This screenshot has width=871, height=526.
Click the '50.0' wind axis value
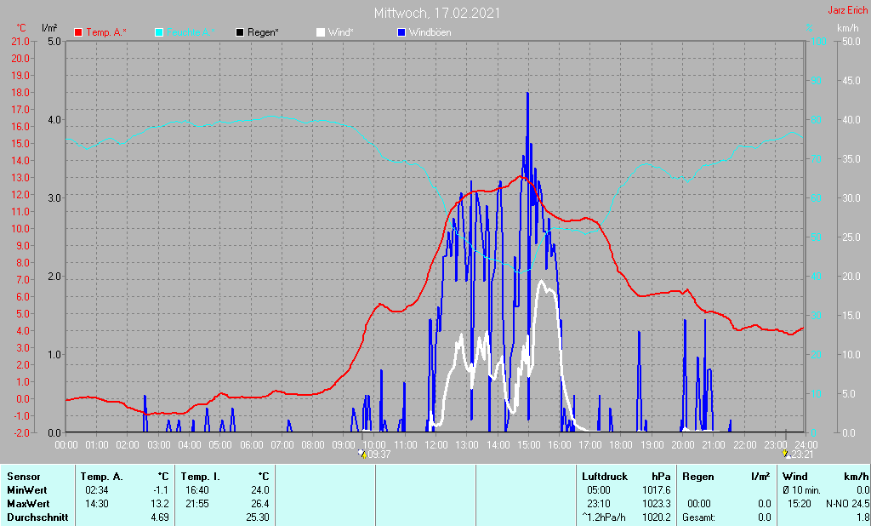851,41
